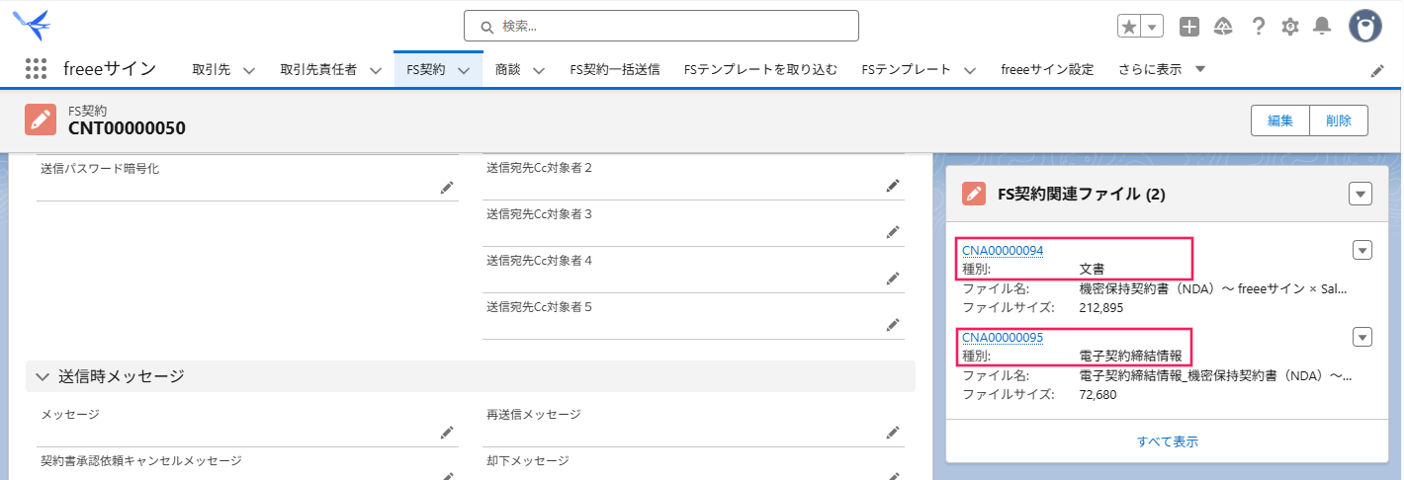The height and width of the screenshot is (480, 1404).
Task: Open the 取引先 tab dropdown chevron
Action: pyautogui.click(x=249, y=70)
